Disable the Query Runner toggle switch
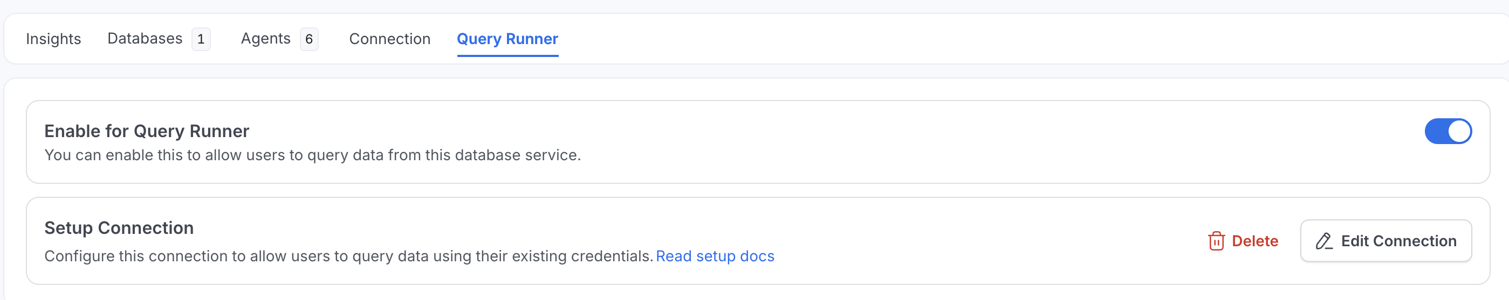This screenshot has width=1509, height=300. coord(1448,131)
